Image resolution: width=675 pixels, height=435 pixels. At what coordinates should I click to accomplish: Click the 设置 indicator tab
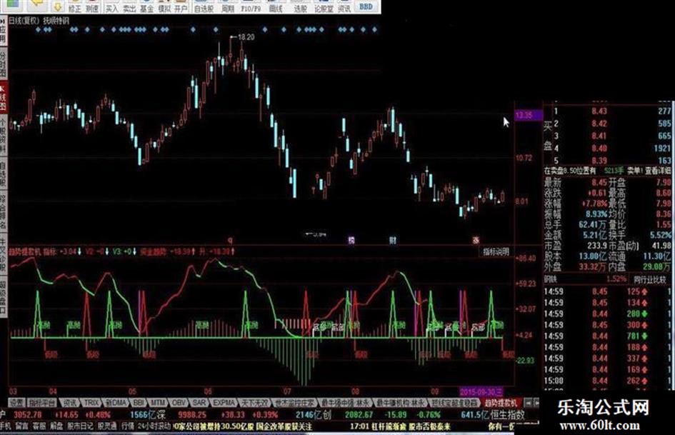[x=17, y=403]
